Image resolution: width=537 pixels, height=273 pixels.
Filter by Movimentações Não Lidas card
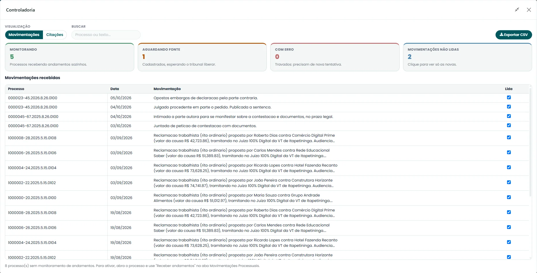[468, 57]
